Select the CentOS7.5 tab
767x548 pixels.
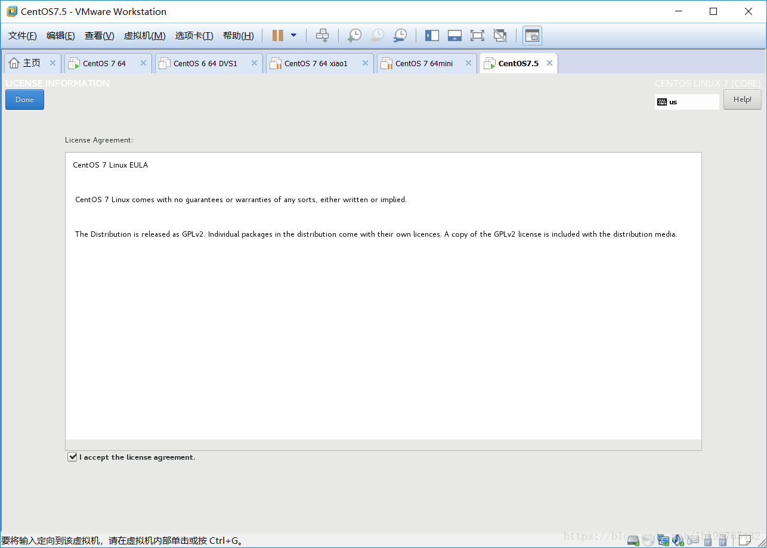(518, 63)
